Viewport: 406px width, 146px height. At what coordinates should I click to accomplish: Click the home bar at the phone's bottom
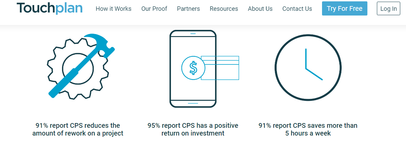click(193, 103)
